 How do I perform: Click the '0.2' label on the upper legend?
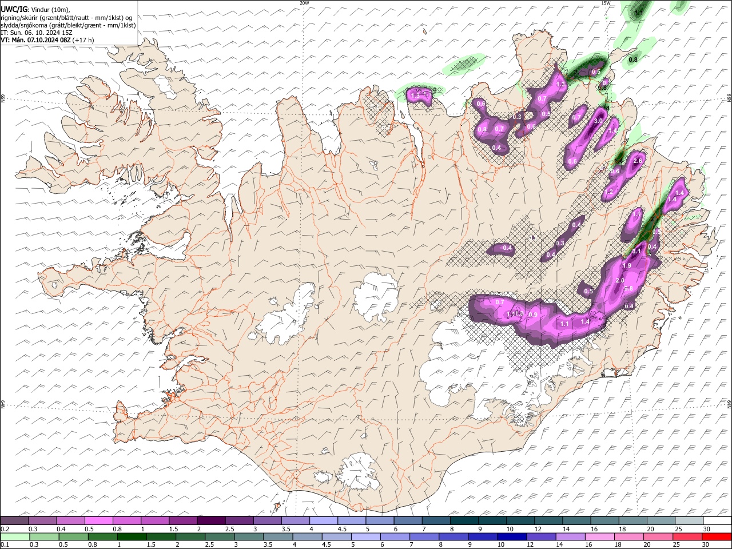point(5,528)
